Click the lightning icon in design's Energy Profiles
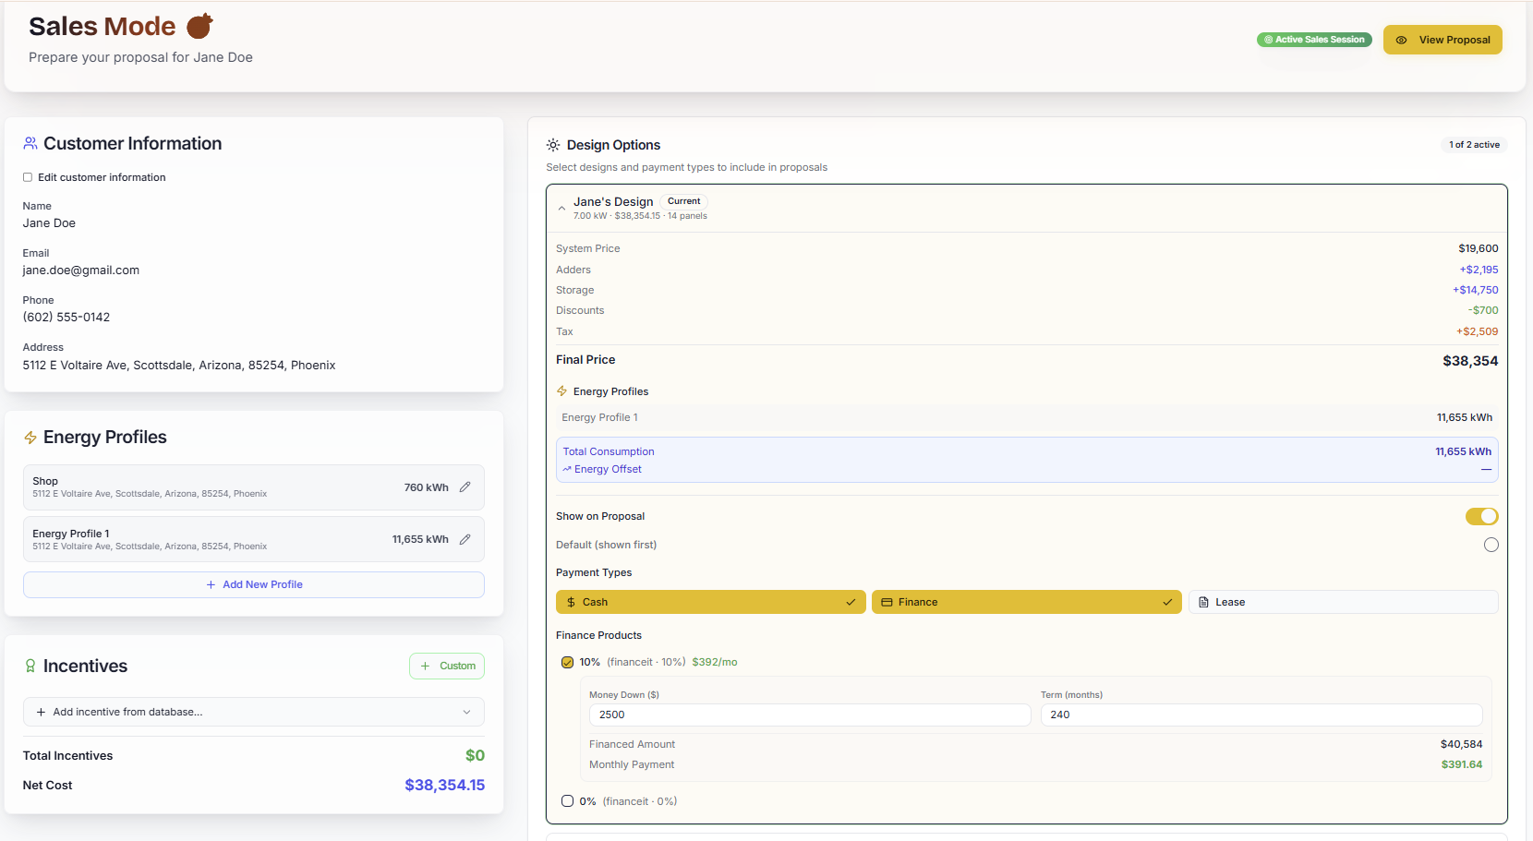1533x841 pixels. tap(561, 391)
